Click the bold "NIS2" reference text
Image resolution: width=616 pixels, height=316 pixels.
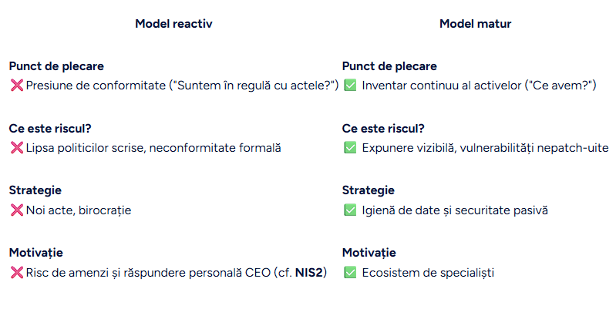(311, 272)
